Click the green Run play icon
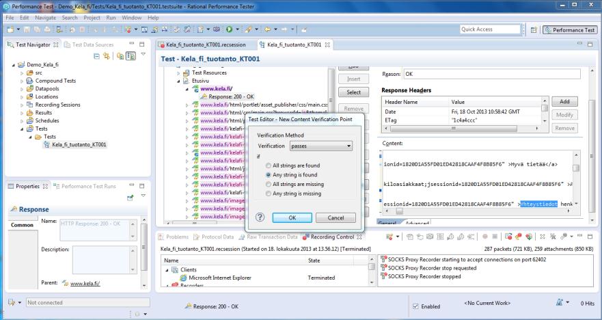This screenshot has width=602, height=320. point(229,29)
